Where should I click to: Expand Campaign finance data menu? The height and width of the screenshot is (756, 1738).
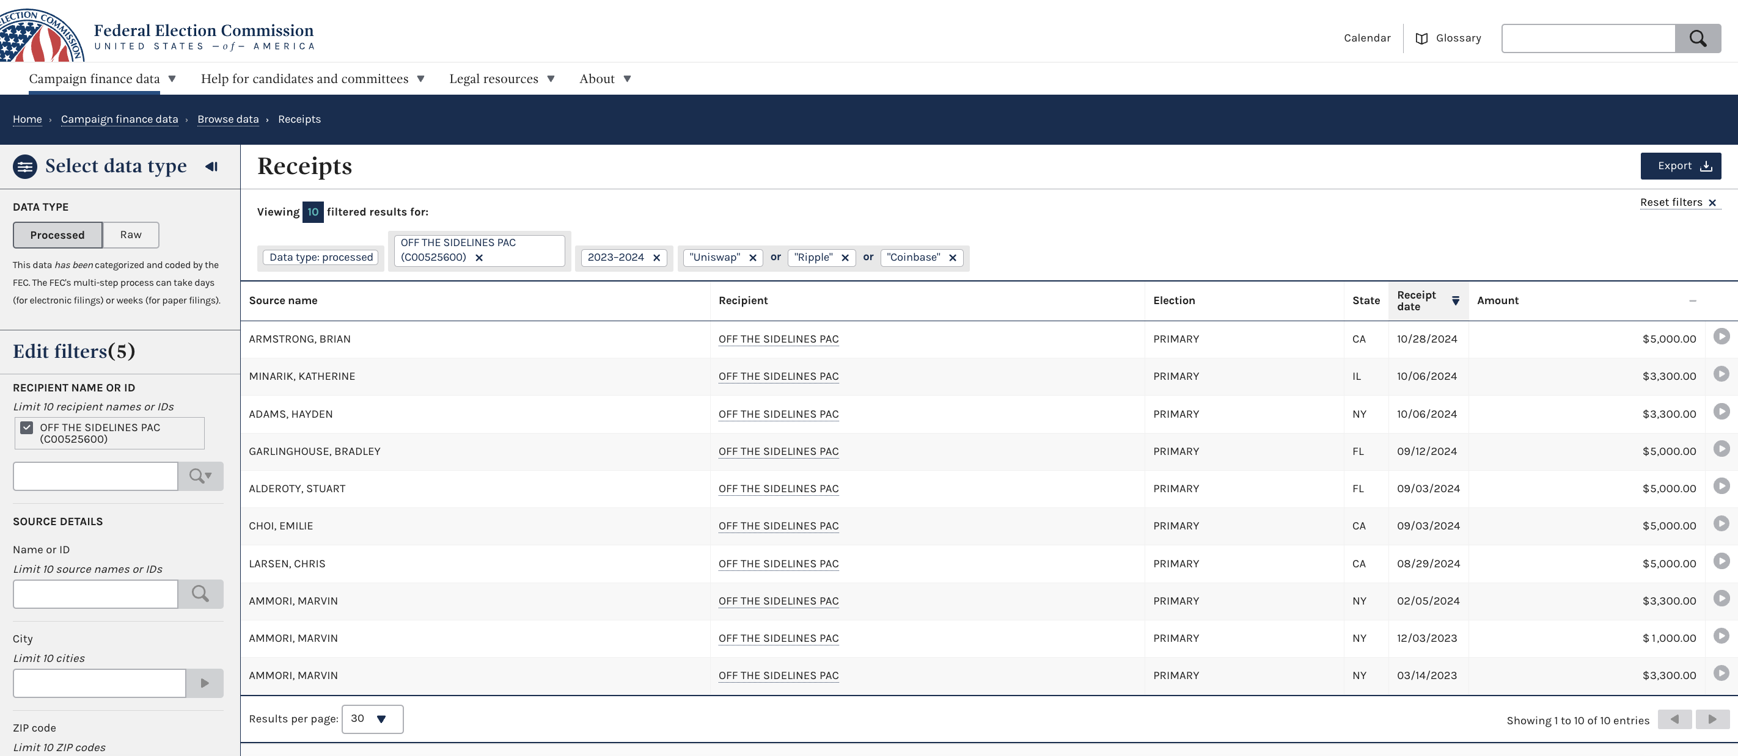tap(103, 79)
